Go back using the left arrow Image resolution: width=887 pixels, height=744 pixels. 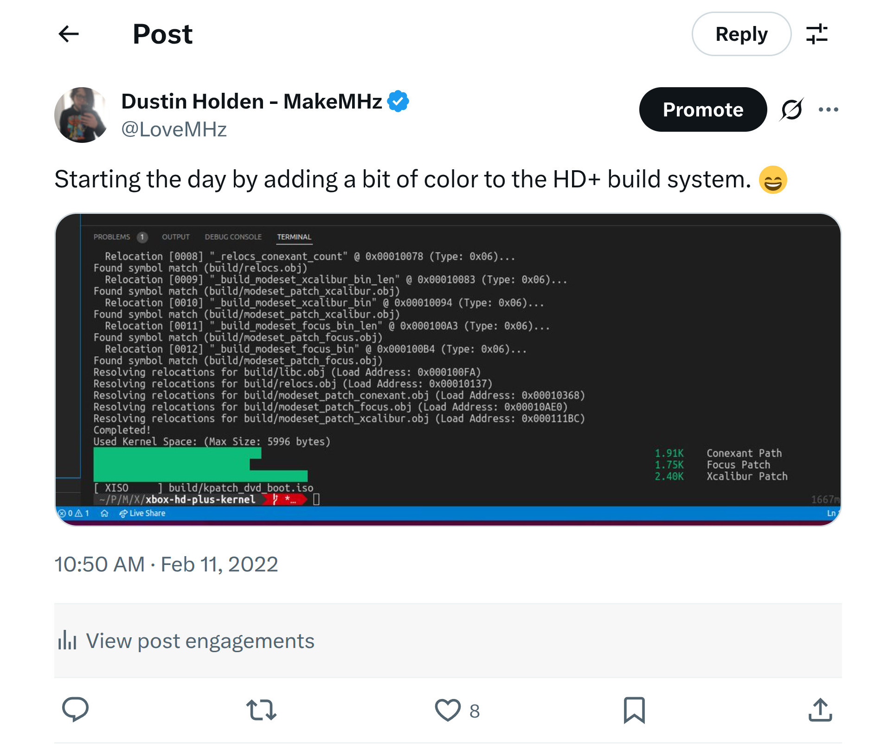coord(69,34)
